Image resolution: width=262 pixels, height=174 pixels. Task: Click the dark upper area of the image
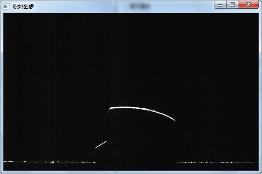(131, 52)
